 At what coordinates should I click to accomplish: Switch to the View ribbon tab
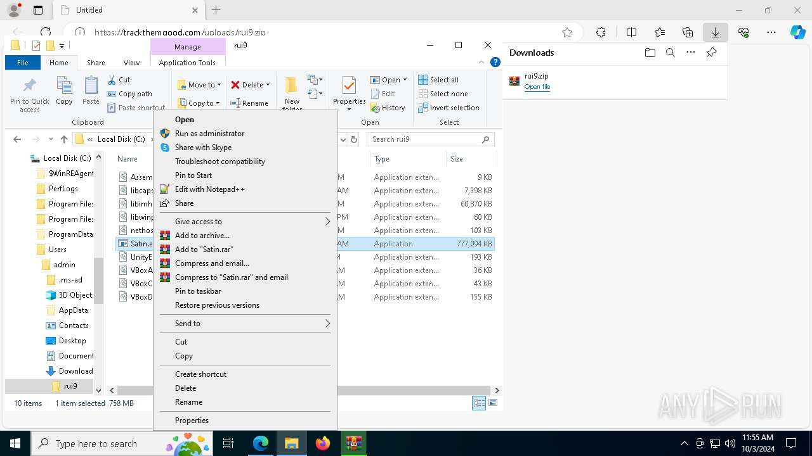(x=131, y=63)
